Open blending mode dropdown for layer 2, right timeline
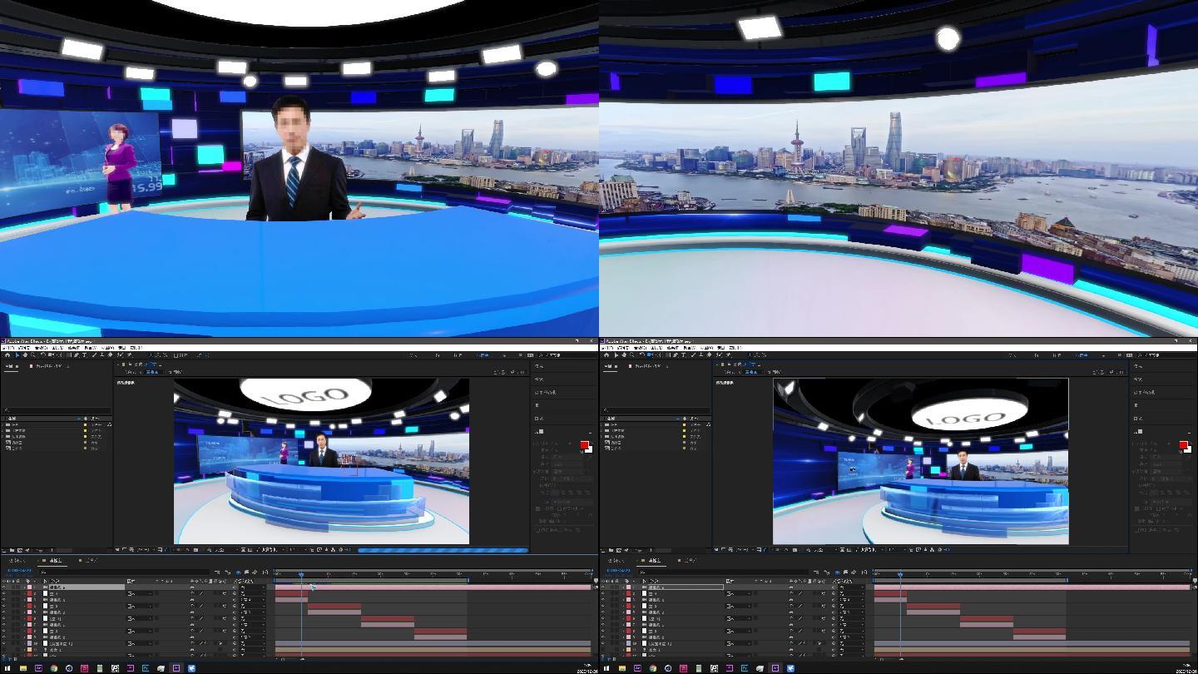 (739, 593)
